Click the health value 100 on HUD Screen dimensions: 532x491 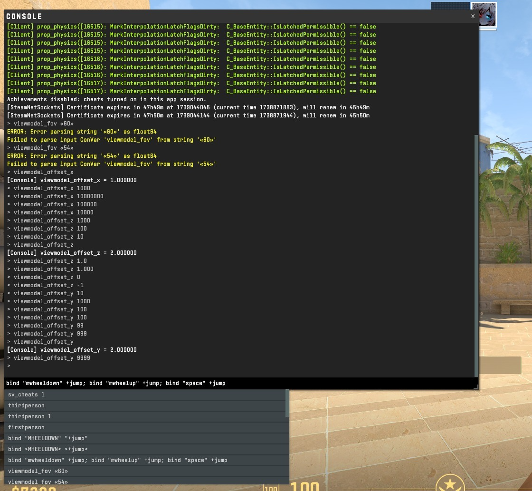pyautogui.click(x=304, y=487)
